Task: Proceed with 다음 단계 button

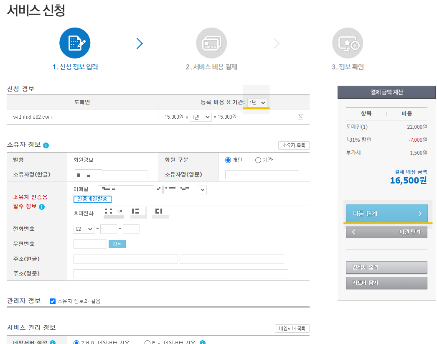Action: (x=387, y=213)
